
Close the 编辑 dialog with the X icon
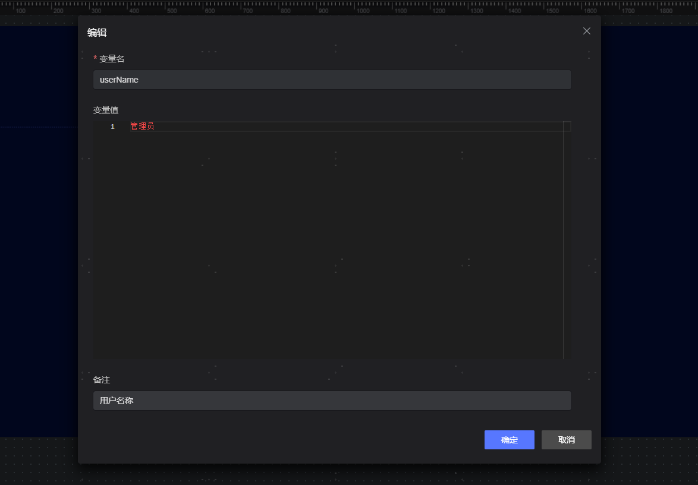coord(587,31)
